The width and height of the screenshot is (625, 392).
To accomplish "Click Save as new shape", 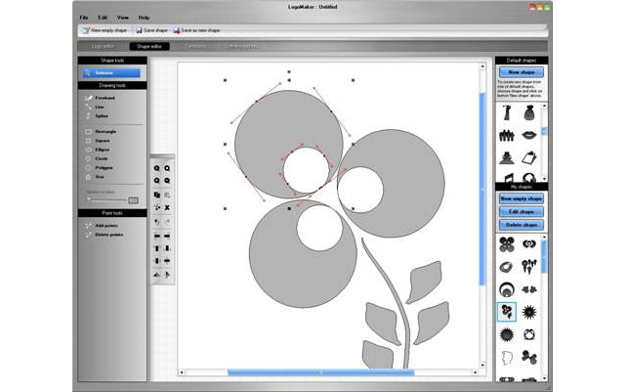I will click(x=196, y=30).
